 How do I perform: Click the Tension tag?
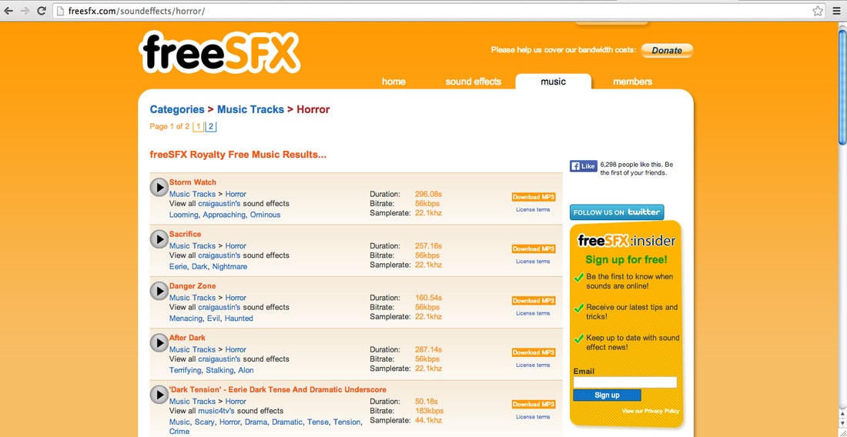tap(346, 422)
